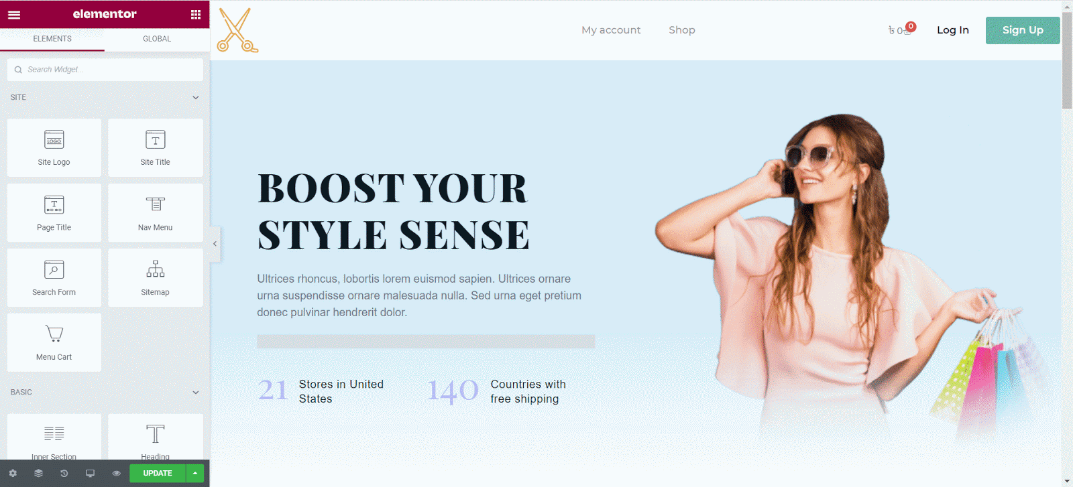This screenshot has width=1073, height=487.
Task: Open the Elementor hamburger menu
Action: 14,14
